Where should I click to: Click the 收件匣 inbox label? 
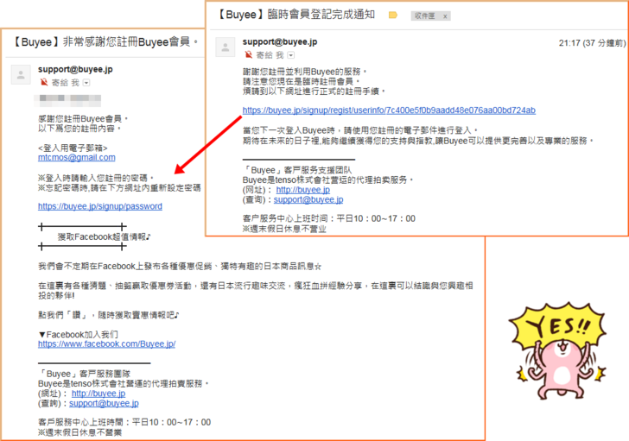pos(425,16)
